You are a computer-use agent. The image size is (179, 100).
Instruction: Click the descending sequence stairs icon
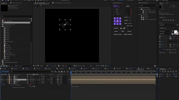(124, 28)
